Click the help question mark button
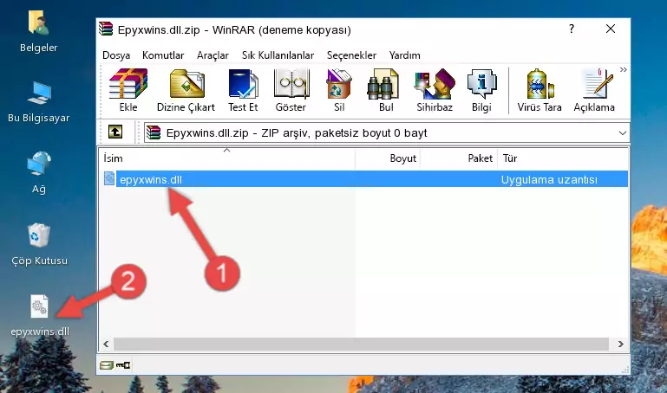This screenshot has width=667, height=393. [x=572, y=29]
